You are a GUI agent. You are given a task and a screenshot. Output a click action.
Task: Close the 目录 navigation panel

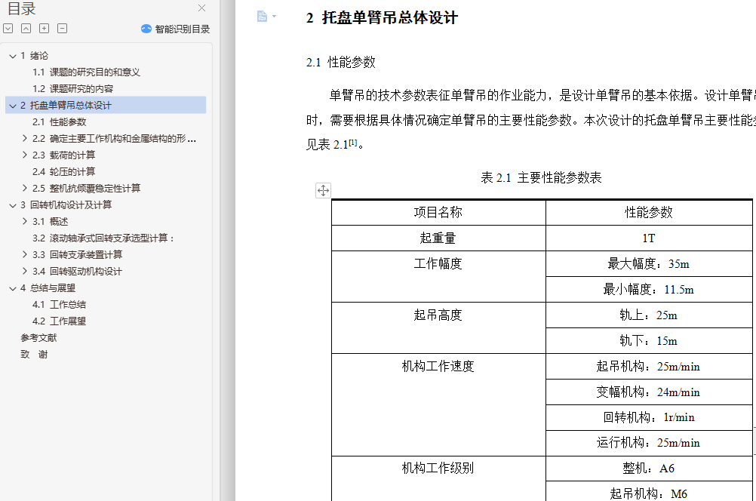201,8
